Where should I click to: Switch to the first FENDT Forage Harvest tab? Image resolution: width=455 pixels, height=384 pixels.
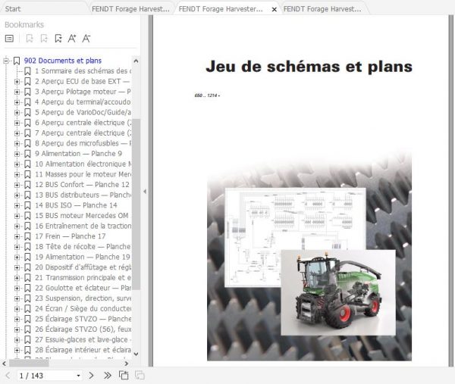pos(130,9)
